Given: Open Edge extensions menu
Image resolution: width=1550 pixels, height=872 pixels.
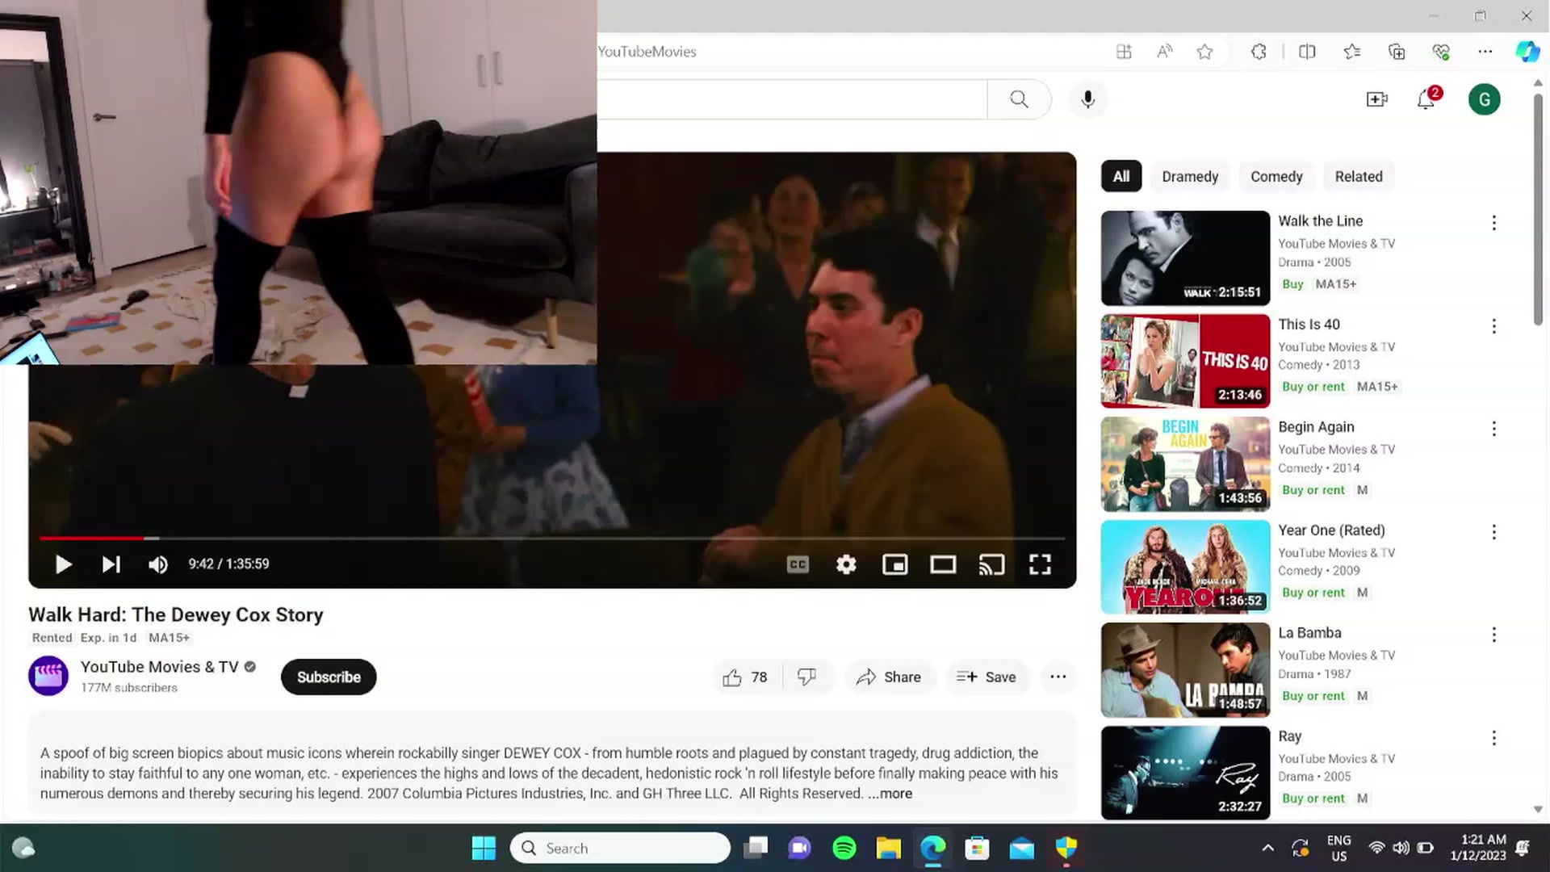Looking at the screenshot, I should [1259, 52].
